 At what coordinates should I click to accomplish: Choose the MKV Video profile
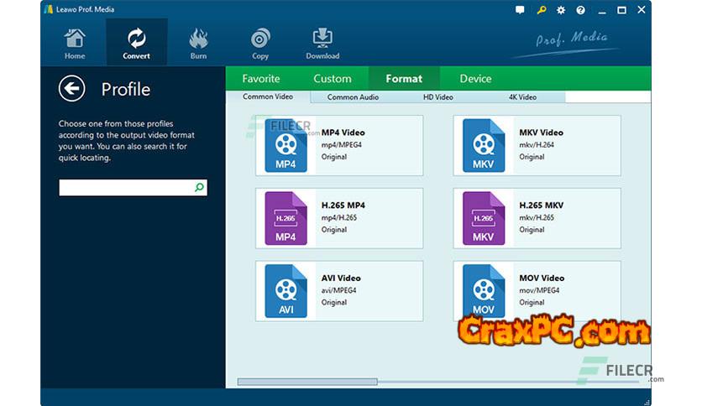point(537,145)
